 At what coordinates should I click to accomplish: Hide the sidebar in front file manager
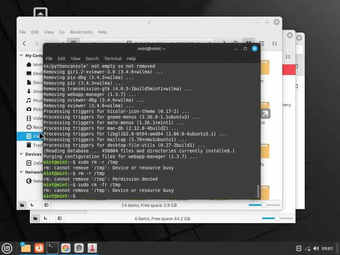tap(46, 205)
